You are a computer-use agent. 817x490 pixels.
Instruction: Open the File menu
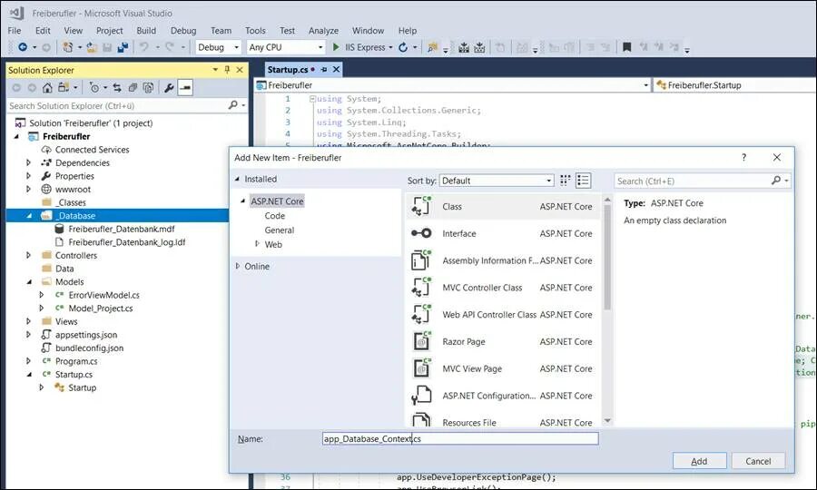click(15, 31)
